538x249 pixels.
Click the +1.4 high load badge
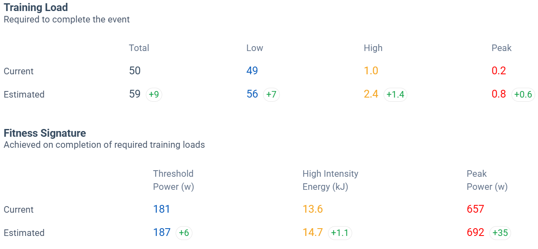(x=395, y=95)
